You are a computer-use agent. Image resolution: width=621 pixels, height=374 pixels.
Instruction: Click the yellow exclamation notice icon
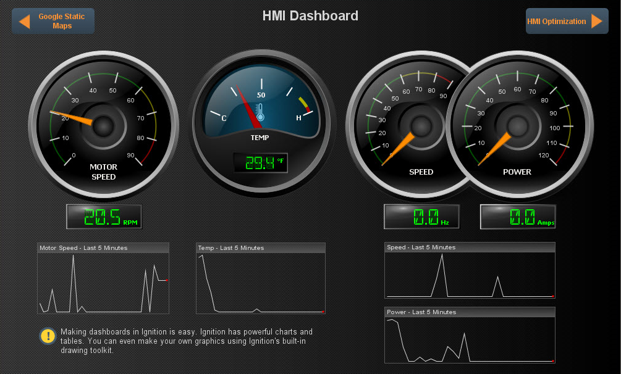48,336
